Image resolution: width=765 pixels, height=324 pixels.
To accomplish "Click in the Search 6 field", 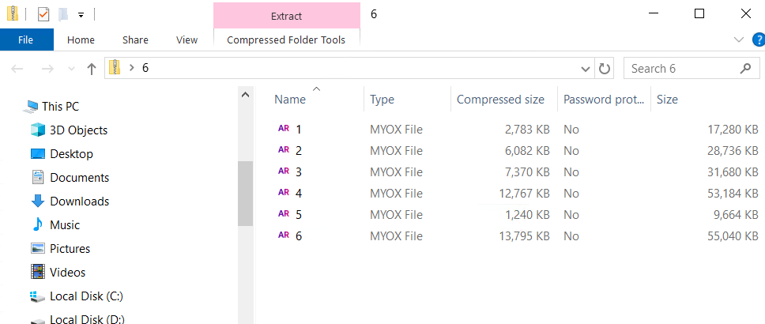I will 682,69.
